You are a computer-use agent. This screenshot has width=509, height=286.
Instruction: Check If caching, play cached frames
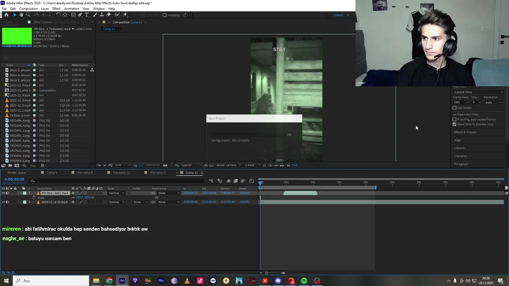coord(455,119)
